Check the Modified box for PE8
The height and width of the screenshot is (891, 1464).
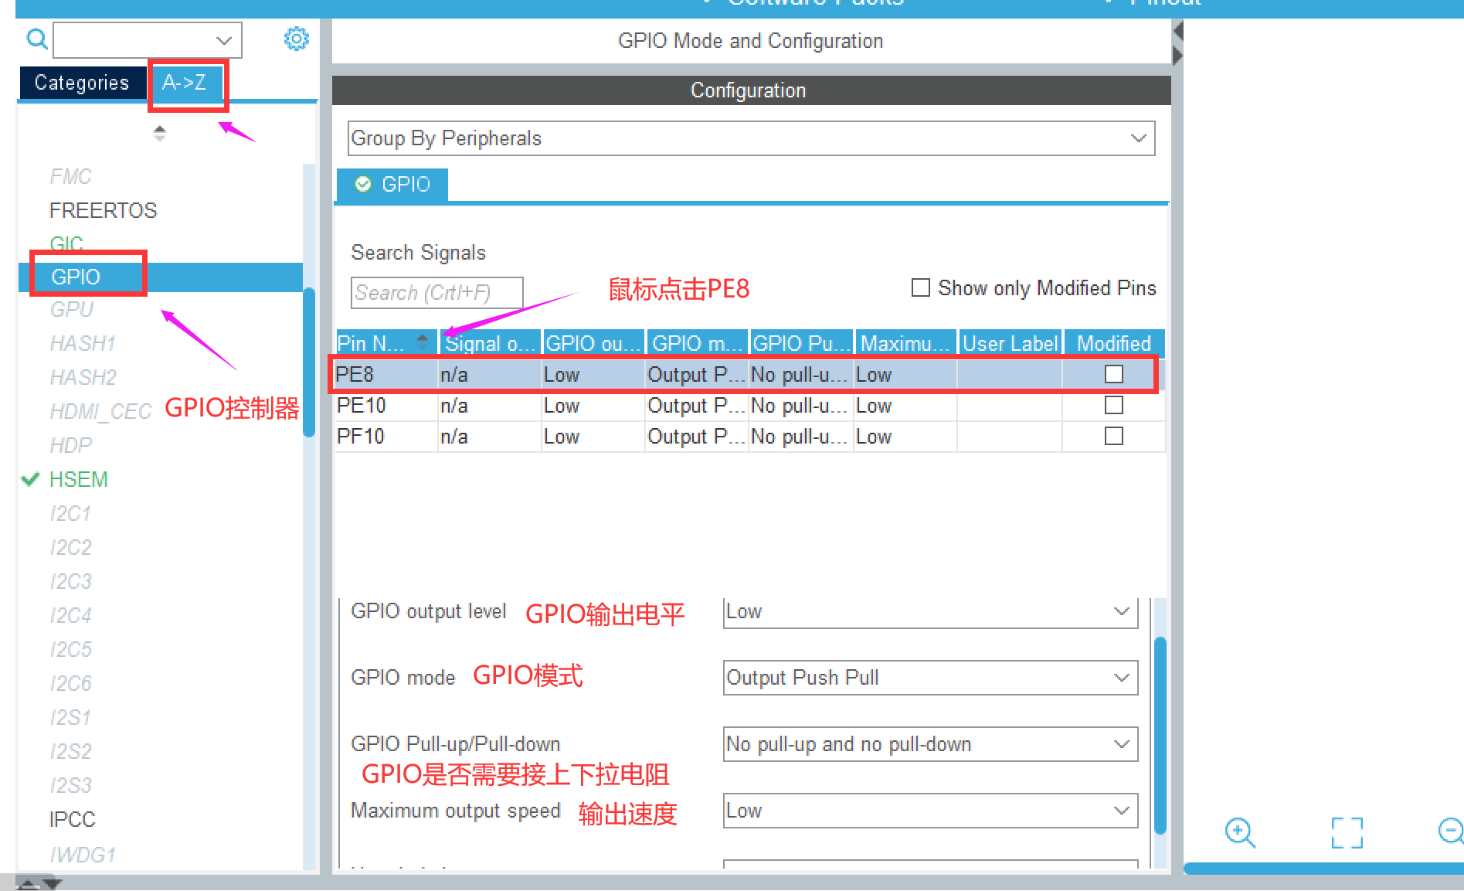[1113, 375]
